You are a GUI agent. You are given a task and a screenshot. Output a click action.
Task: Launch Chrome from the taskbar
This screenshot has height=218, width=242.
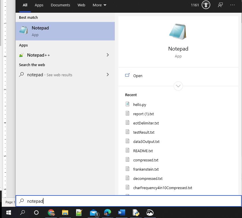coord(51,213)
